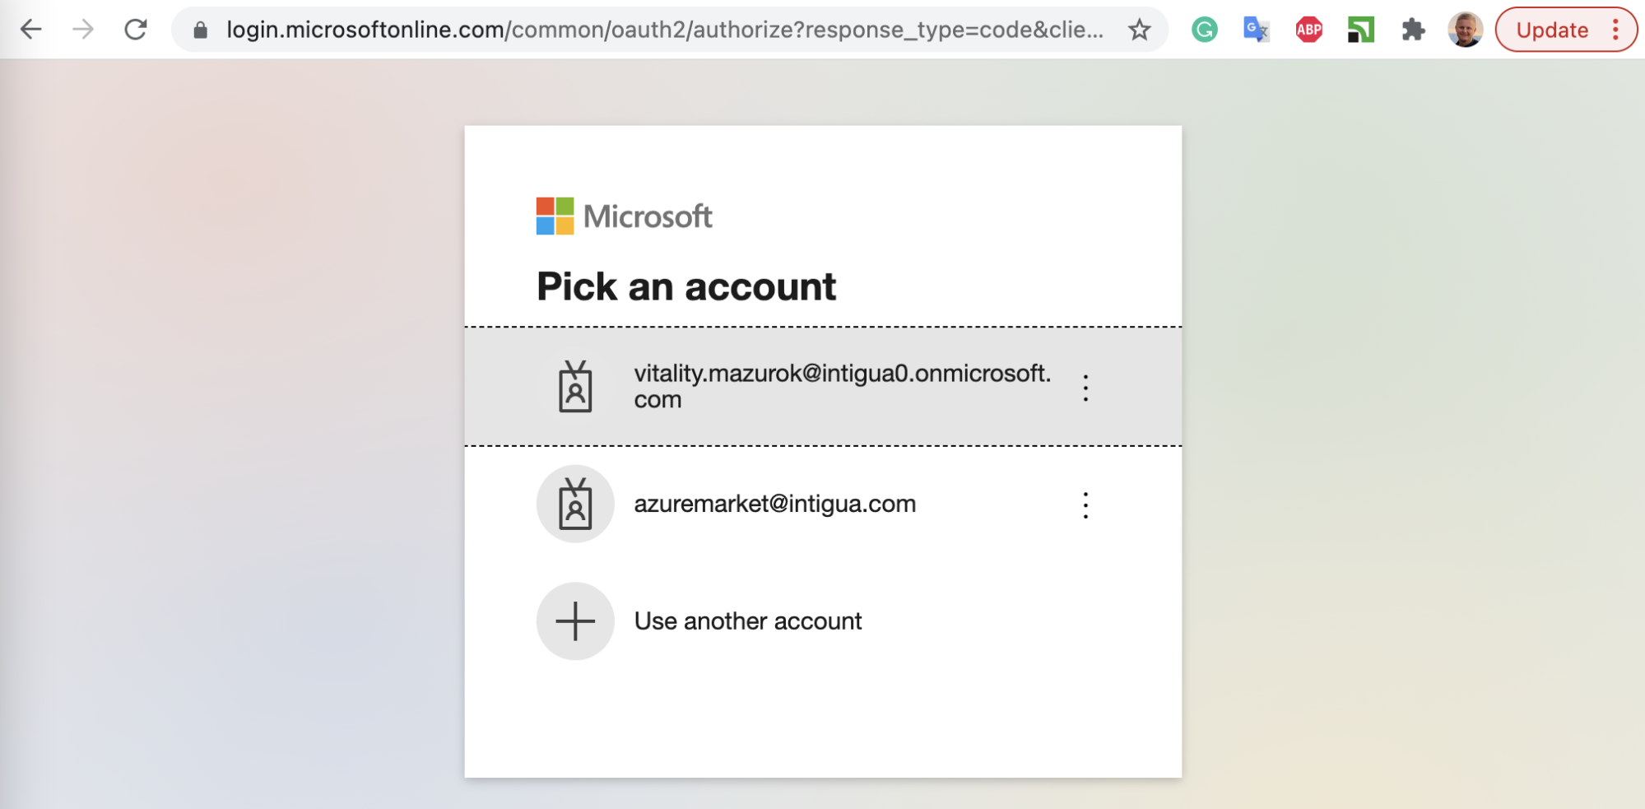This screenshot has width=1645, height=809.
Task: Click the Update button in Chrome
Action: (x=1551, y=30)
